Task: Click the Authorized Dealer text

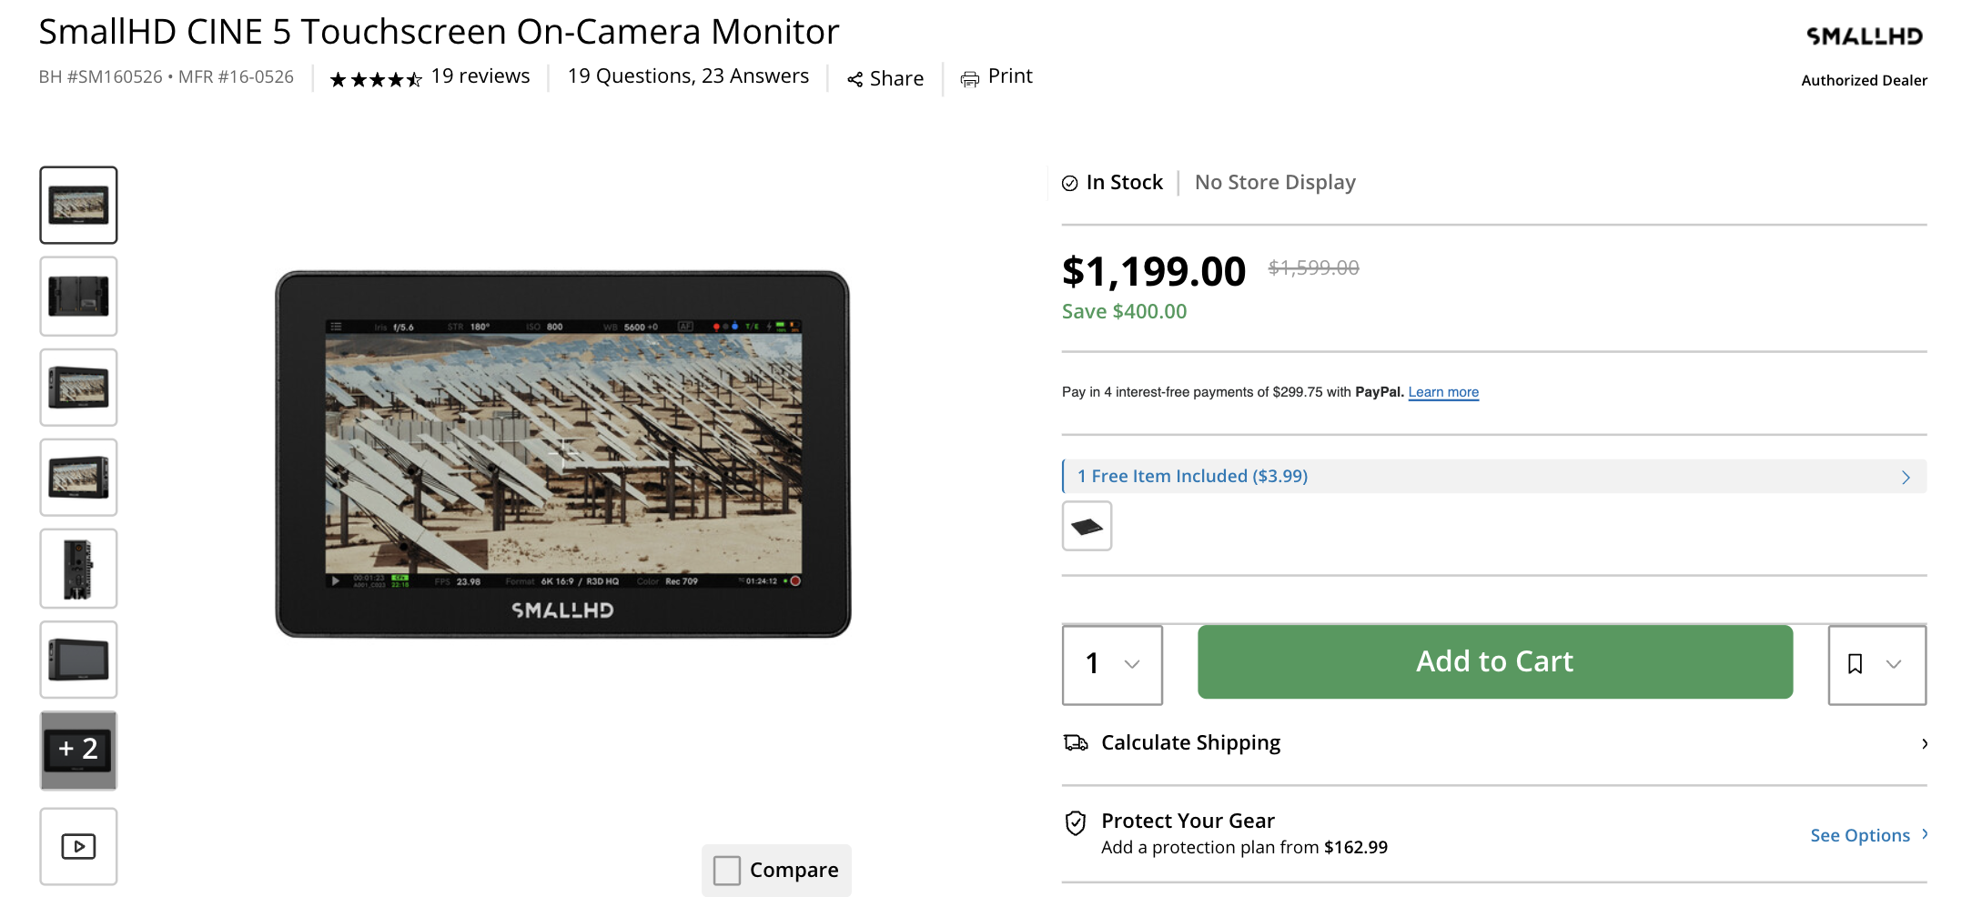Action: tap(1864, 80)
